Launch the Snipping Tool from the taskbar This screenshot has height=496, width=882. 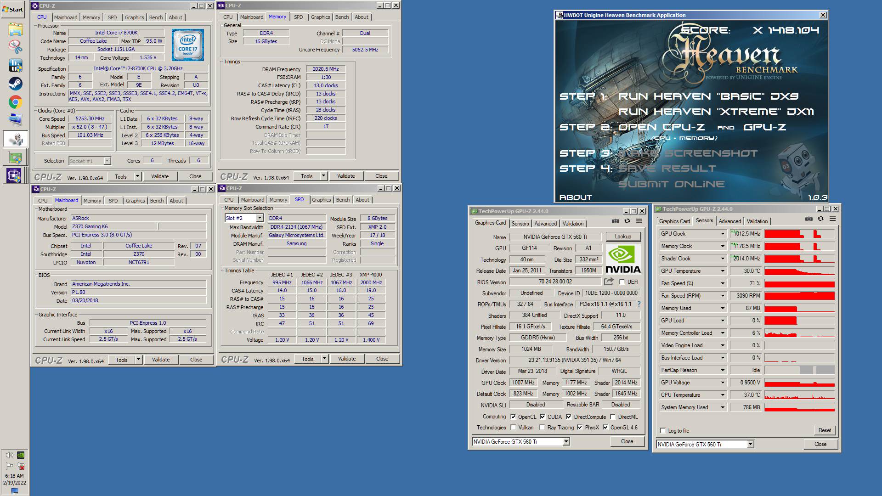15,47
